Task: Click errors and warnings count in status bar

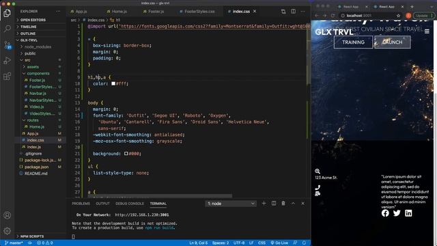Action: point(45,243)
